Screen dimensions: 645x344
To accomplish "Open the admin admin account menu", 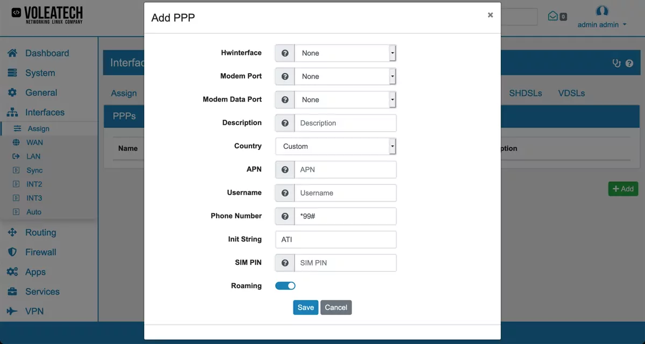I will pos(601,24).
